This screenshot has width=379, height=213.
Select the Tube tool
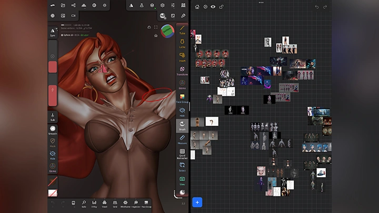tap(182, 30)
